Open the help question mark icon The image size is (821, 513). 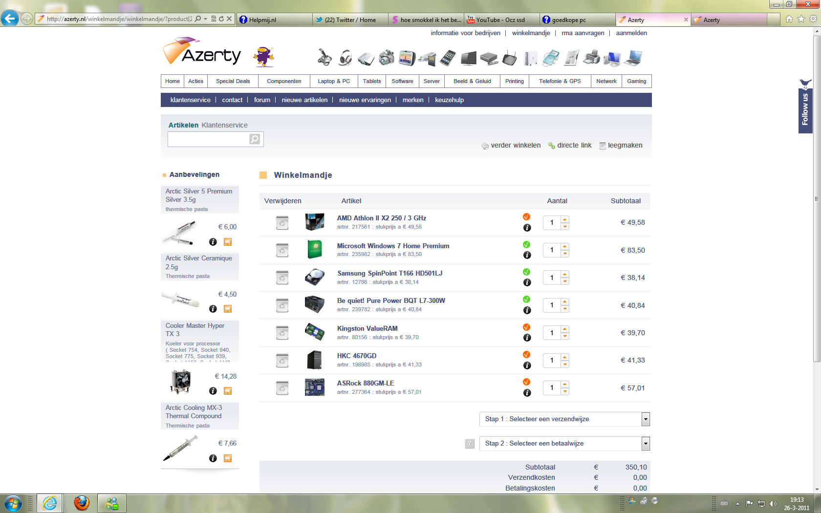(470, 444)
